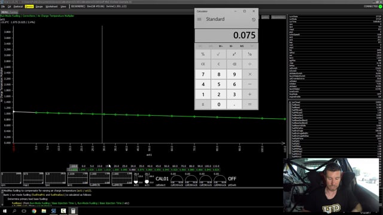Click the 5 key on Calculator
383x215 pixels.
point(218,84)
